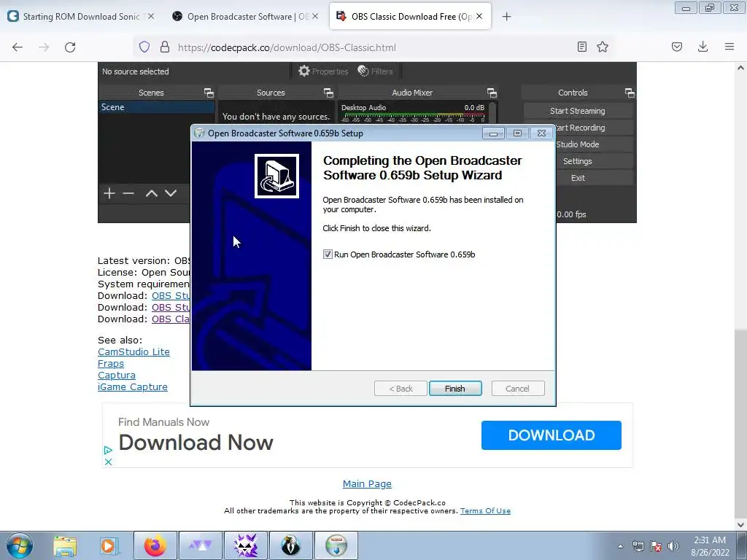Image resolution: width=747 pixels, height=560 pixels.
Task: Open Terms Of Use link
Action: click(485, 511)
